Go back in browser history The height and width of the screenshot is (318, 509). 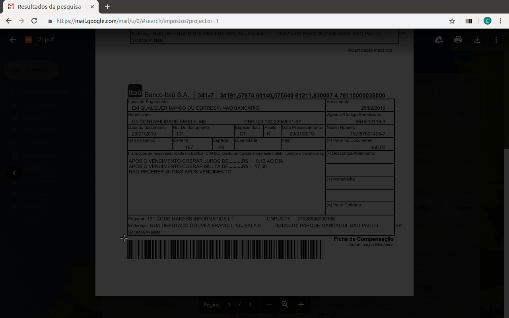point(8,20)
